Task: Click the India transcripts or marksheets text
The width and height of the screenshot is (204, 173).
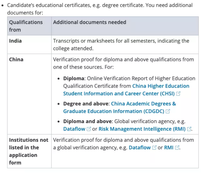Action: pyautogui.click(x=121, y=44)
